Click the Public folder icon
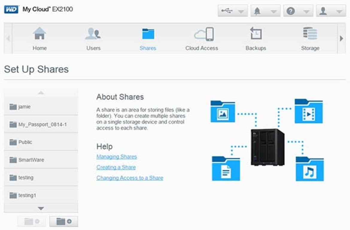The width and height of the screenshot is (350, 230). click(13, 142)
